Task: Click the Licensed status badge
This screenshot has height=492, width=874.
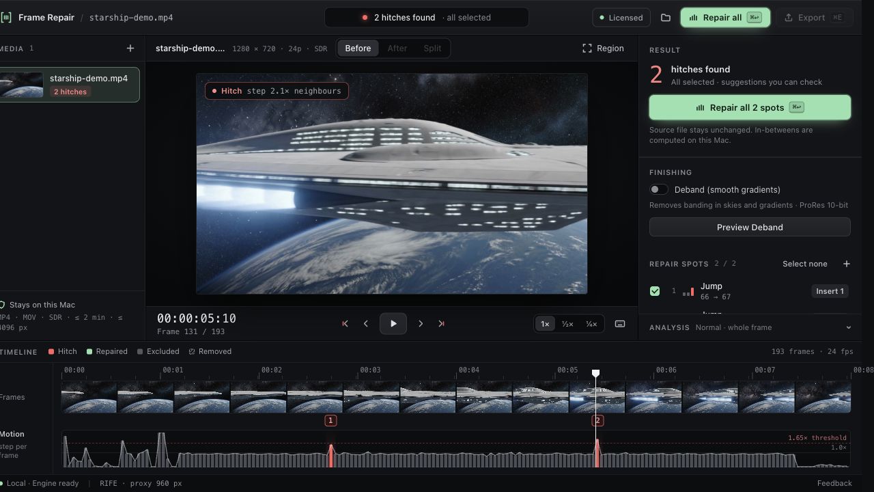Action: [621, 18]
